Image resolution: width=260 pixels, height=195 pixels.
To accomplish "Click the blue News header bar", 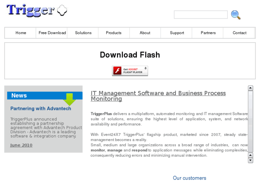I will tap(45, 96).
